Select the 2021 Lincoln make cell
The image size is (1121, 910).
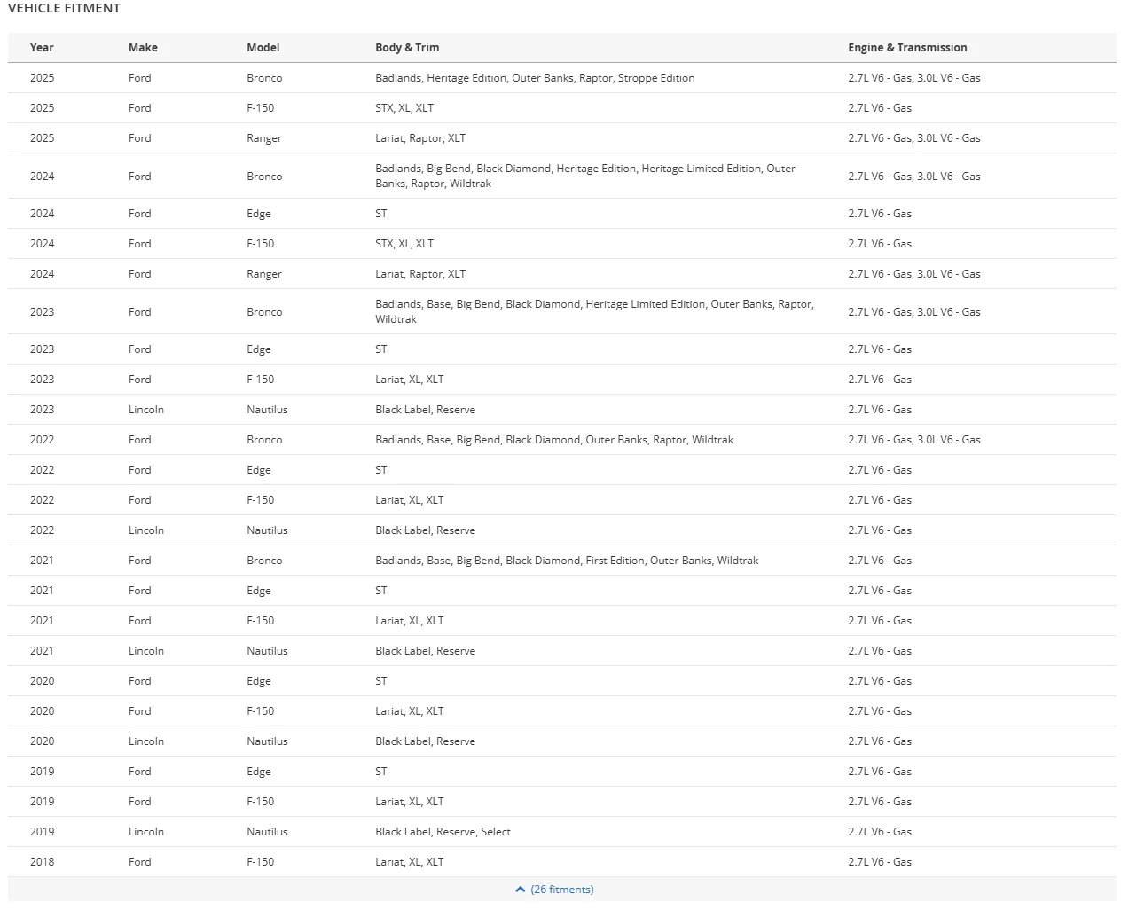coord(146,651)
